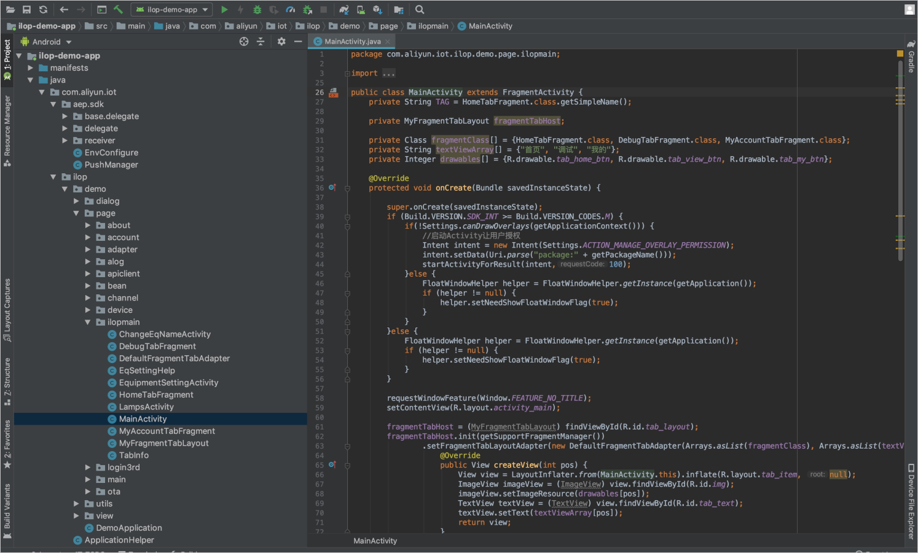Image resolution: width=918 pixels, height=553 pixels.
Task: Click the Search Everywhere magnifier icon
Action: [420, 9]
